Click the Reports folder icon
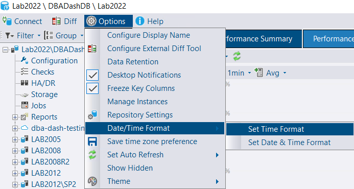 coord(25,117)
